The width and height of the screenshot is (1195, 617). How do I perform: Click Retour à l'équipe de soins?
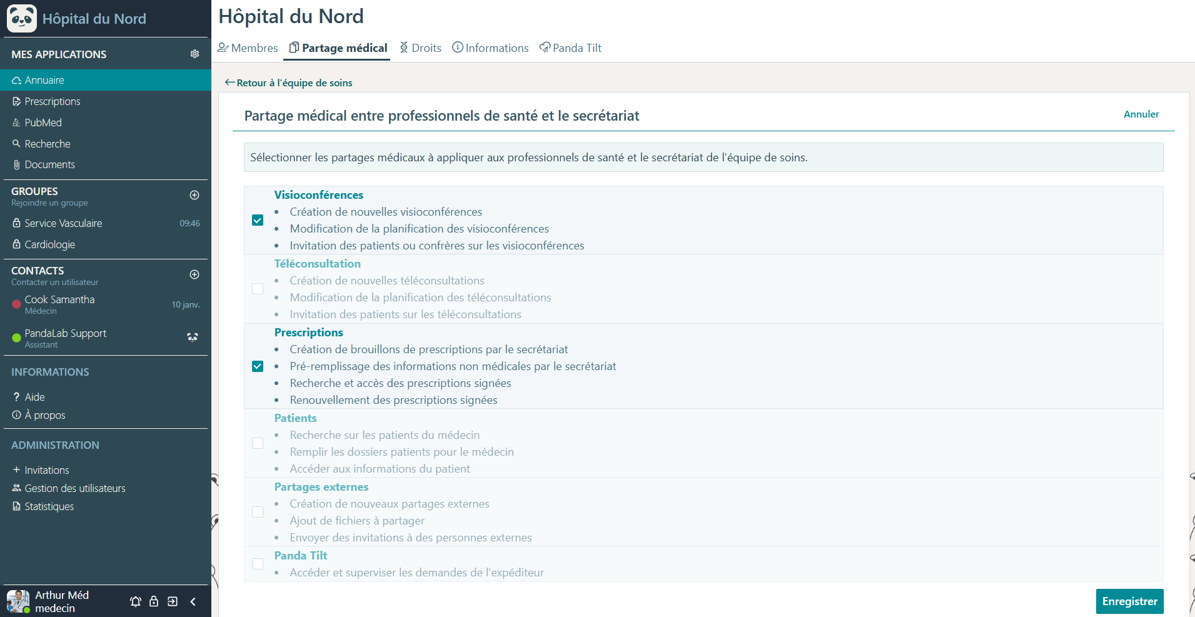pos(288,83)
